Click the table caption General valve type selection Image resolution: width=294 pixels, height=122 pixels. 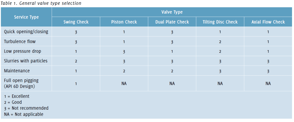pyautogui.click(x=41, y=3)
